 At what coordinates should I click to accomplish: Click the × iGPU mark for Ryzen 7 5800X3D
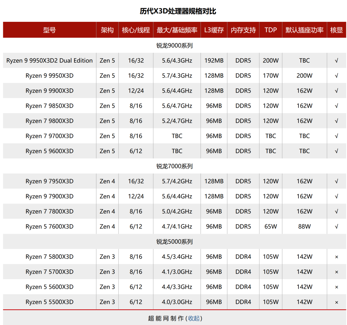pos(337,257)
